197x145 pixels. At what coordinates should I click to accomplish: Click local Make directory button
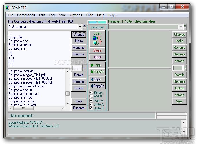pyautogui.click(x=79, y=41)
